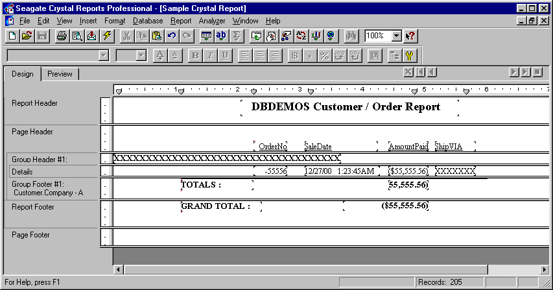The height and width of the screenshot is (290, 553).
Task: Open Print Preview icon
Action: pos(77,36)
